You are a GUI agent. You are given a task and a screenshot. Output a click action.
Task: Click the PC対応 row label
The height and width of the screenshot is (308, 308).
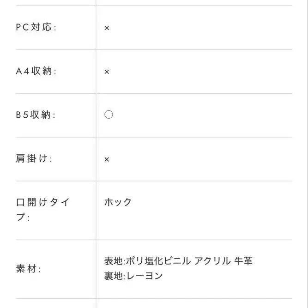36,27
